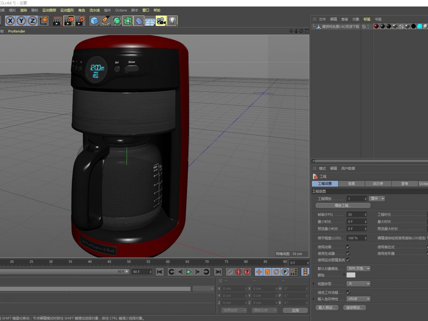Click the 应用 button
This screenshot has height=321, width=428.
[x=295, y=310]
